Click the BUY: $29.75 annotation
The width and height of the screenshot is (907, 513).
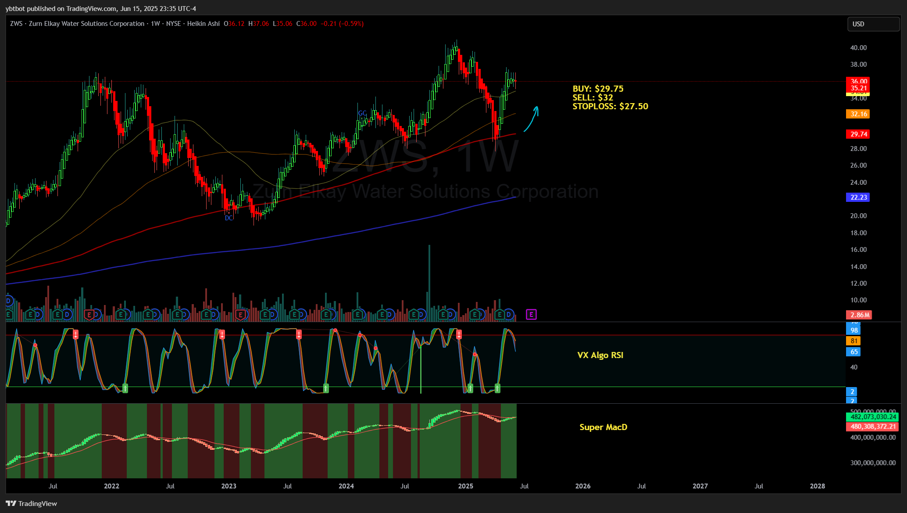click(598, 89)
